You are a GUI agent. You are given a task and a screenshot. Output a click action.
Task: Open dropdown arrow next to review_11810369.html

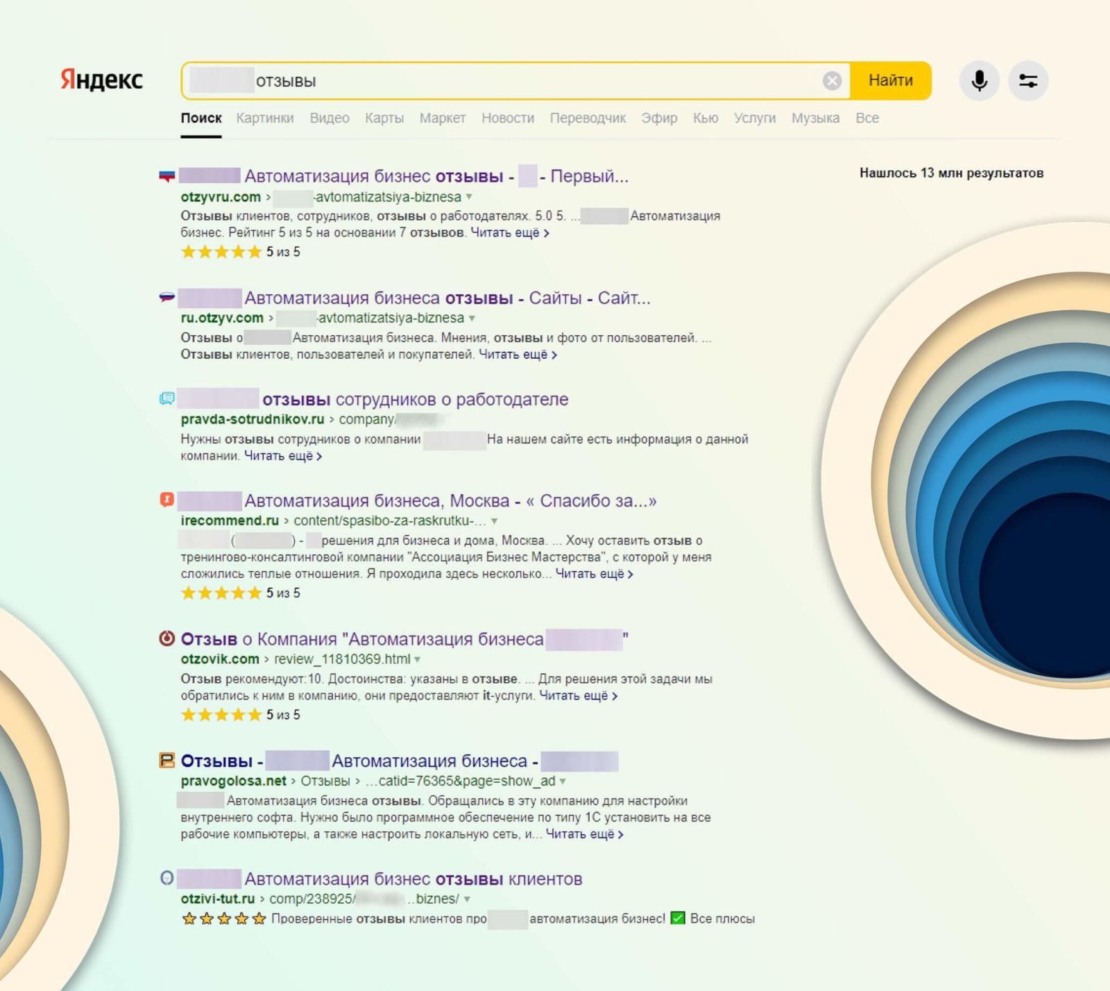418,659
